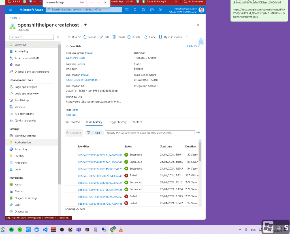
Task: Edit the logic app
Action: pyautogui.click(x=105, y=37)
